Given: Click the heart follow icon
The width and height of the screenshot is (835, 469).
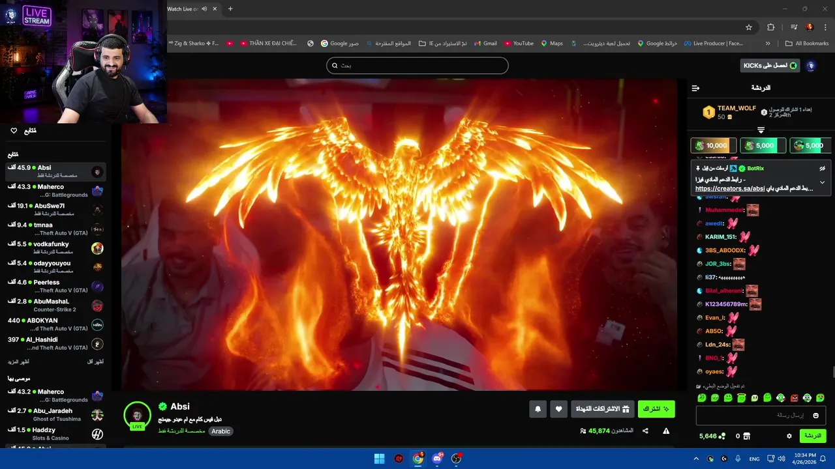Looking at the screenshot, I should tap(558, 409).
